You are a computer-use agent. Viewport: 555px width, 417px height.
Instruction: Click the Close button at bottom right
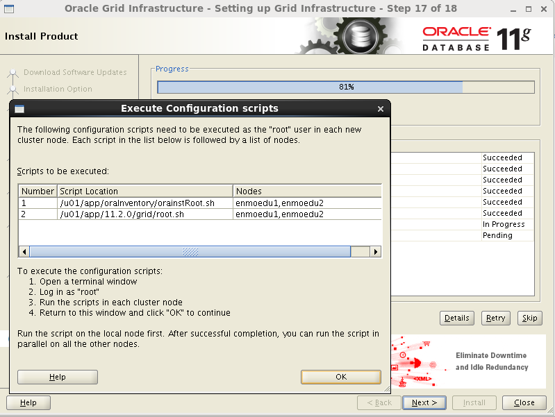pyautogui.click(x=524, y=403)
